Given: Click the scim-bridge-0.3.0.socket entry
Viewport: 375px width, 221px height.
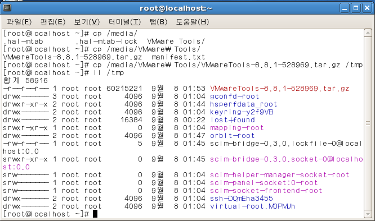Looking at the screenshot, I should coord(286,159).
